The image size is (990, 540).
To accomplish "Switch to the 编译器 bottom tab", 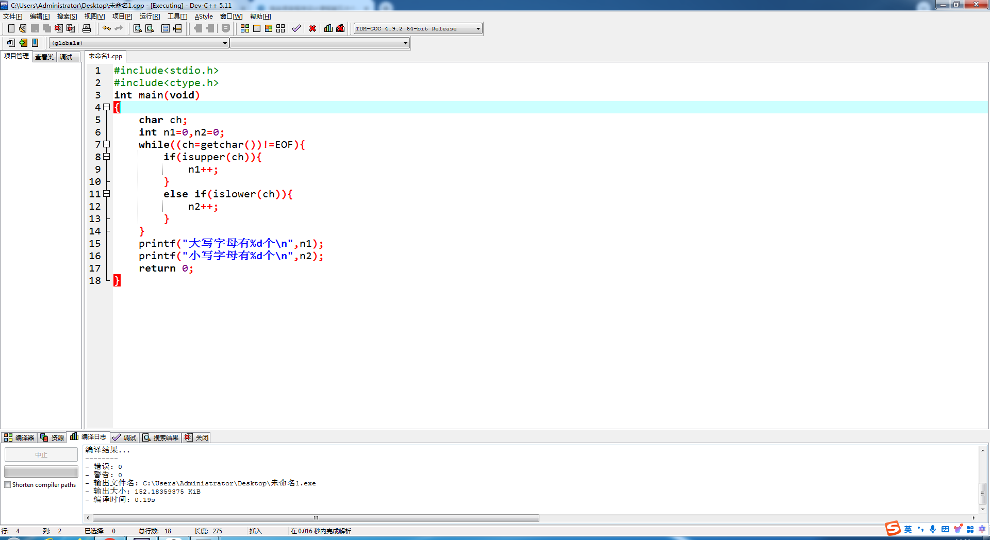I will click(19, 437).
